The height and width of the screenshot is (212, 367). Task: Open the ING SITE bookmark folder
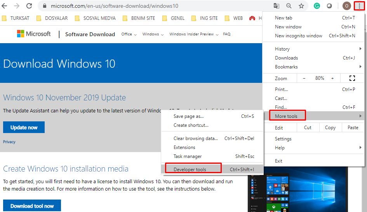pos(204,18)
